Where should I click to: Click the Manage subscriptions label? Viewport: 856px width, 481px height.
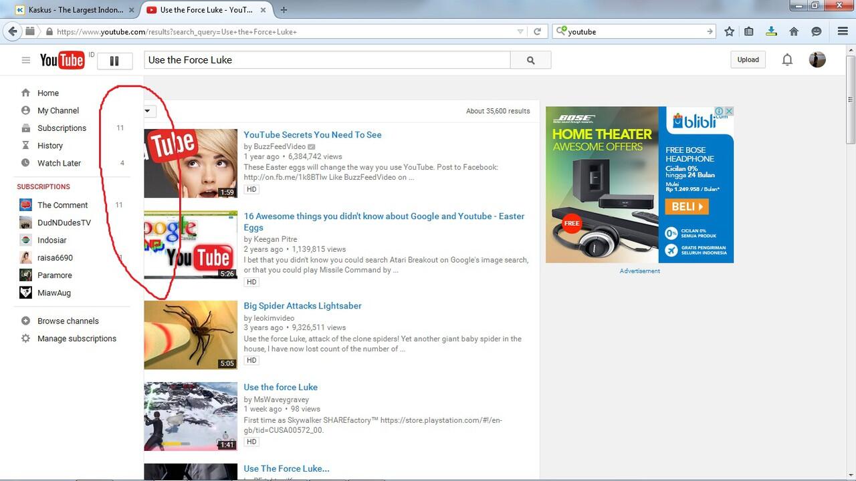[x=77, y=339]
